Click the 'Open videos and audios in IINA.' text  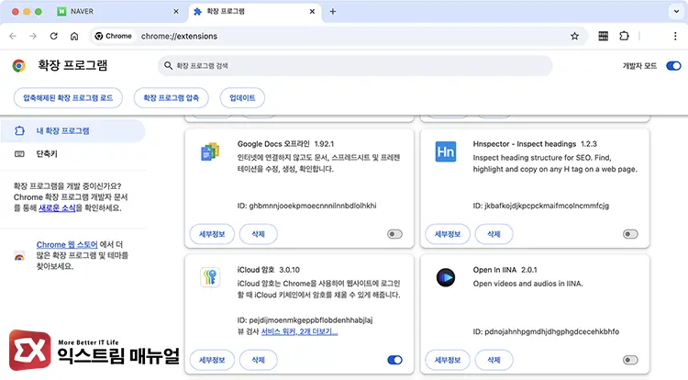pos(527,284)
